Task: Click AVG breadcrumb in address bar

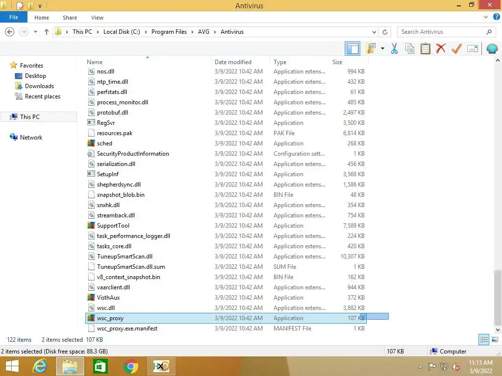Action: [203, 32]
